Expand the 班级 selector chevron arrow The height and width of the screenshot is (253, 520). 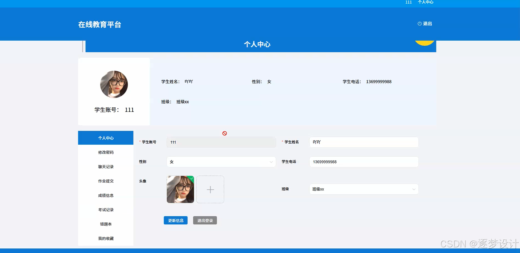pyautogui.click(x=413, y=189)
